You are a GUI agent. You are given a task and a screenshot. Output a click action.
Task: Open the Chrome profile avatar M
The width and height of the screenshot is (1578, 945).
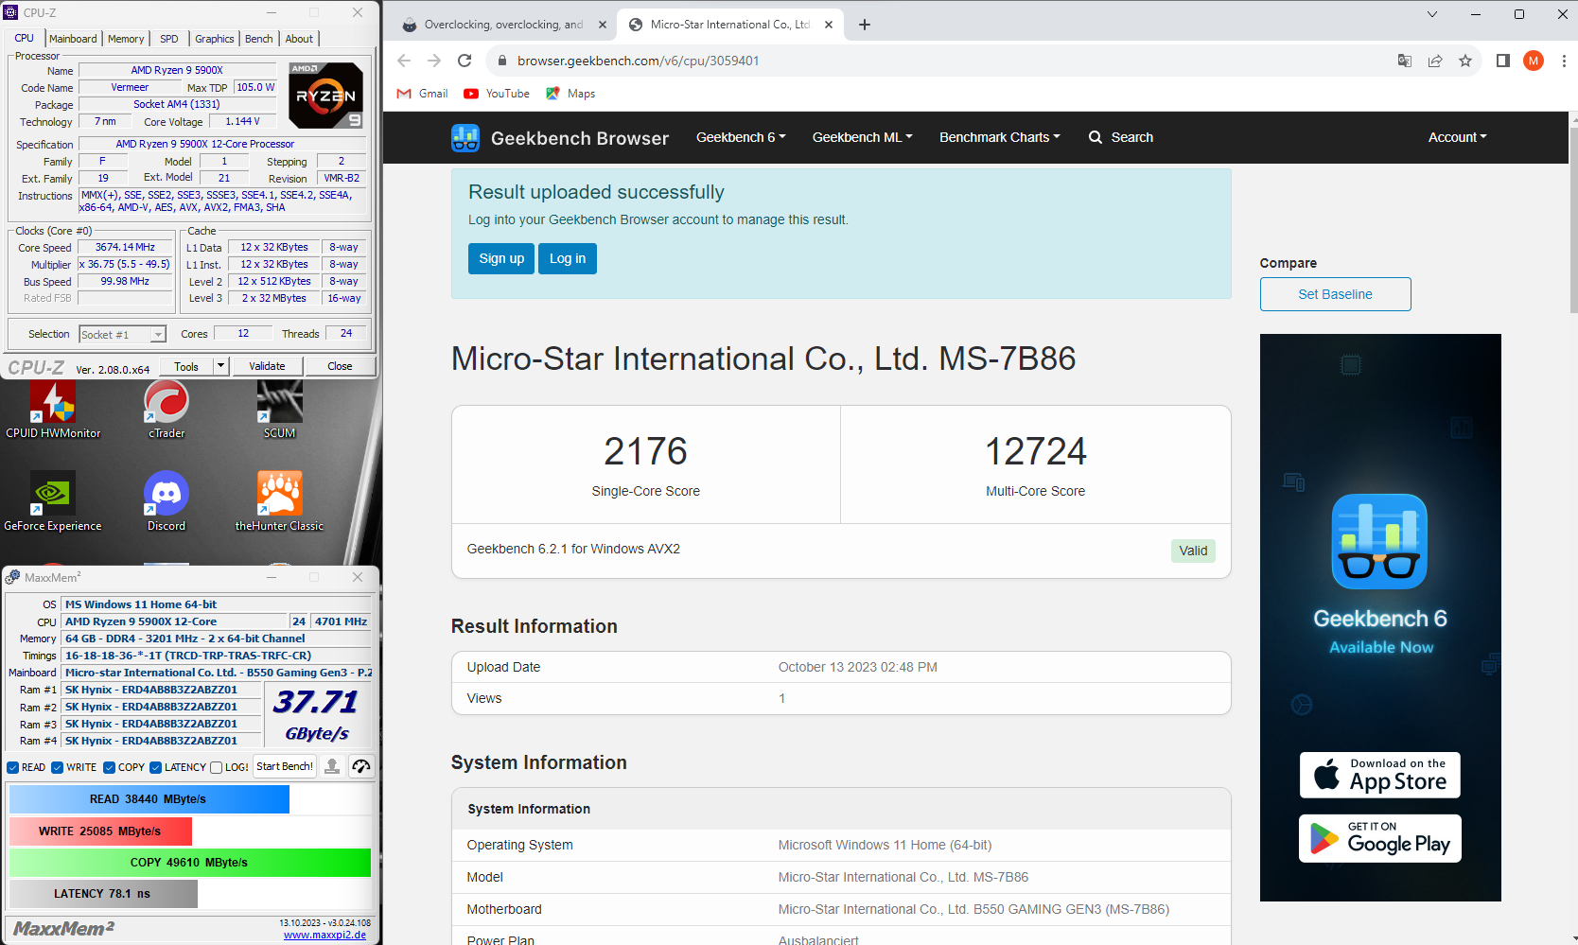1534,61
